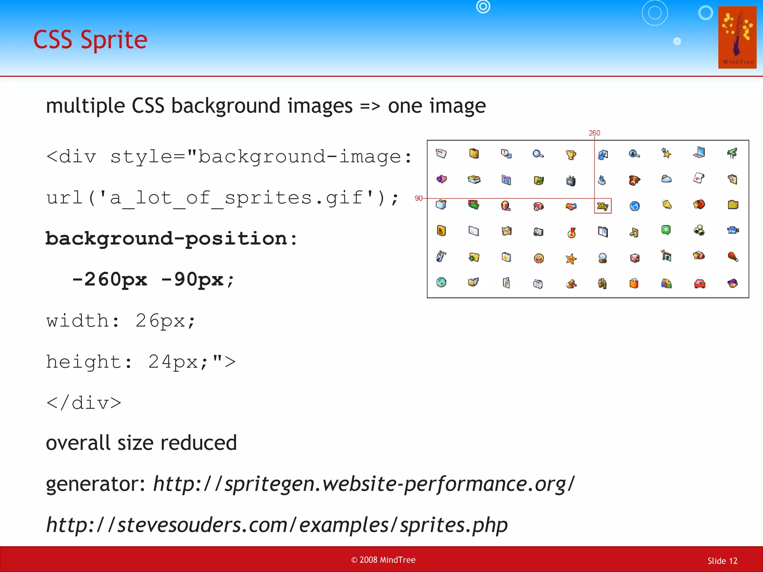Screen dimensions: 763x572
Task: Select the cloud weather sprite icon
Action: (x=667, y=179)
